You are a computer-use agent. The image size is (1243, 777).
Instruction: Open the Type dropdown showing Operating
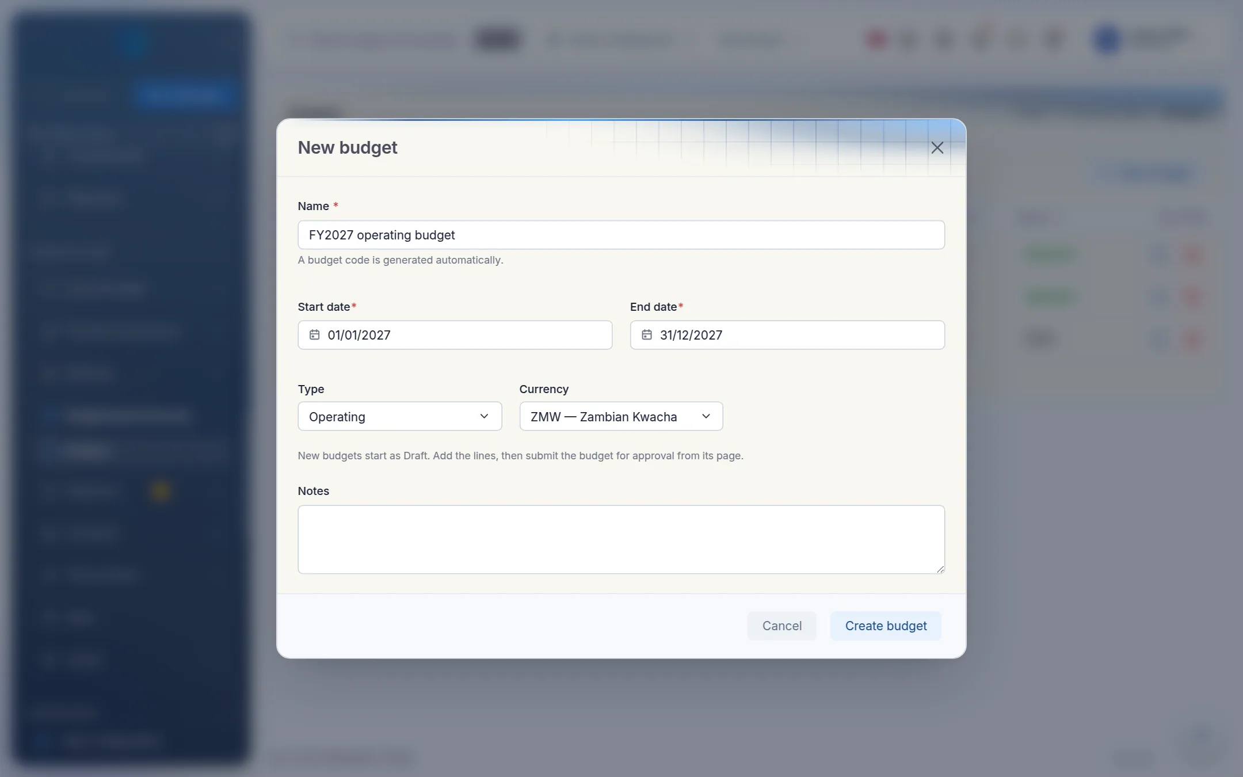pos(399,416)
